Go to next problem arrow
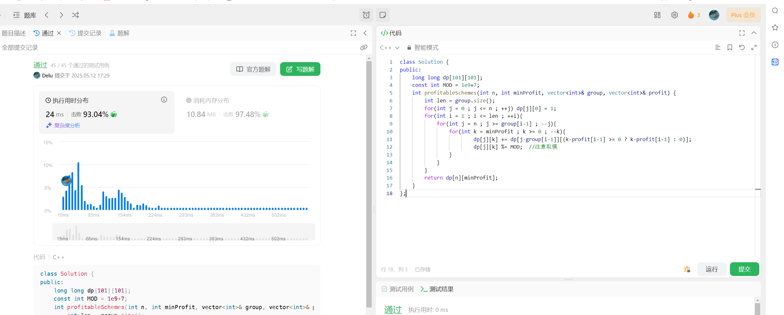Viewport: 784px width, 315px height. [x=61, y=15]
